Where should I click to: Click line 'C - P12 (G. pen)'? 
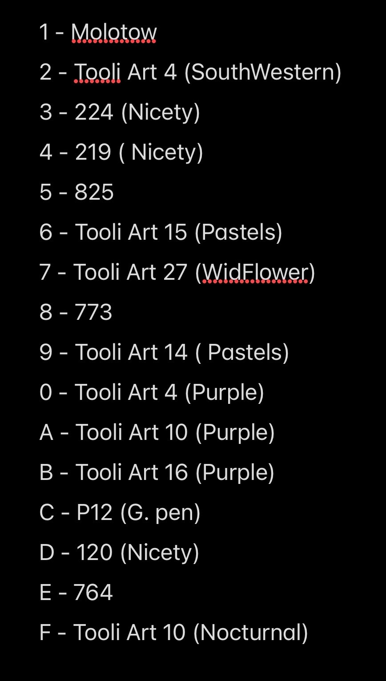120,512
